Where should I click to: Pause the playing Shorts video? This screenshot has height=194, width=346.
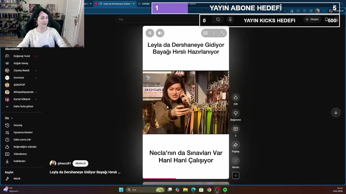point(150,33)
